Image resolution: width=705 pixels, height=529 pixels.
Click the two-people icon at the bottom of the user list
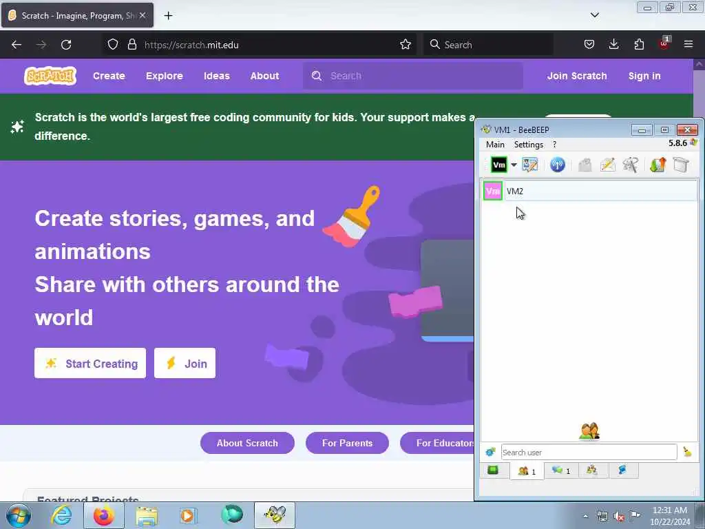click(589, 431)
